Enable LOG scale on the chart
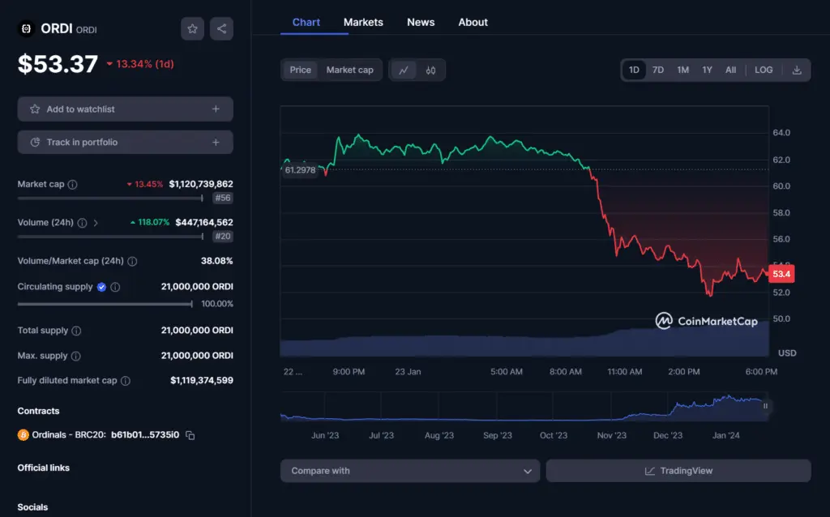The width and height of the screenshot is (830, 517). tap(763, 70)
